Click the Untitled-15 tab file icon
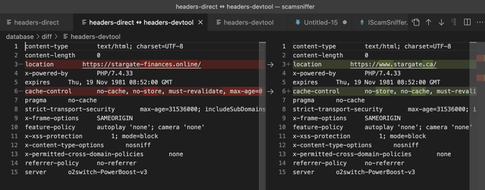 coord(298,22)
